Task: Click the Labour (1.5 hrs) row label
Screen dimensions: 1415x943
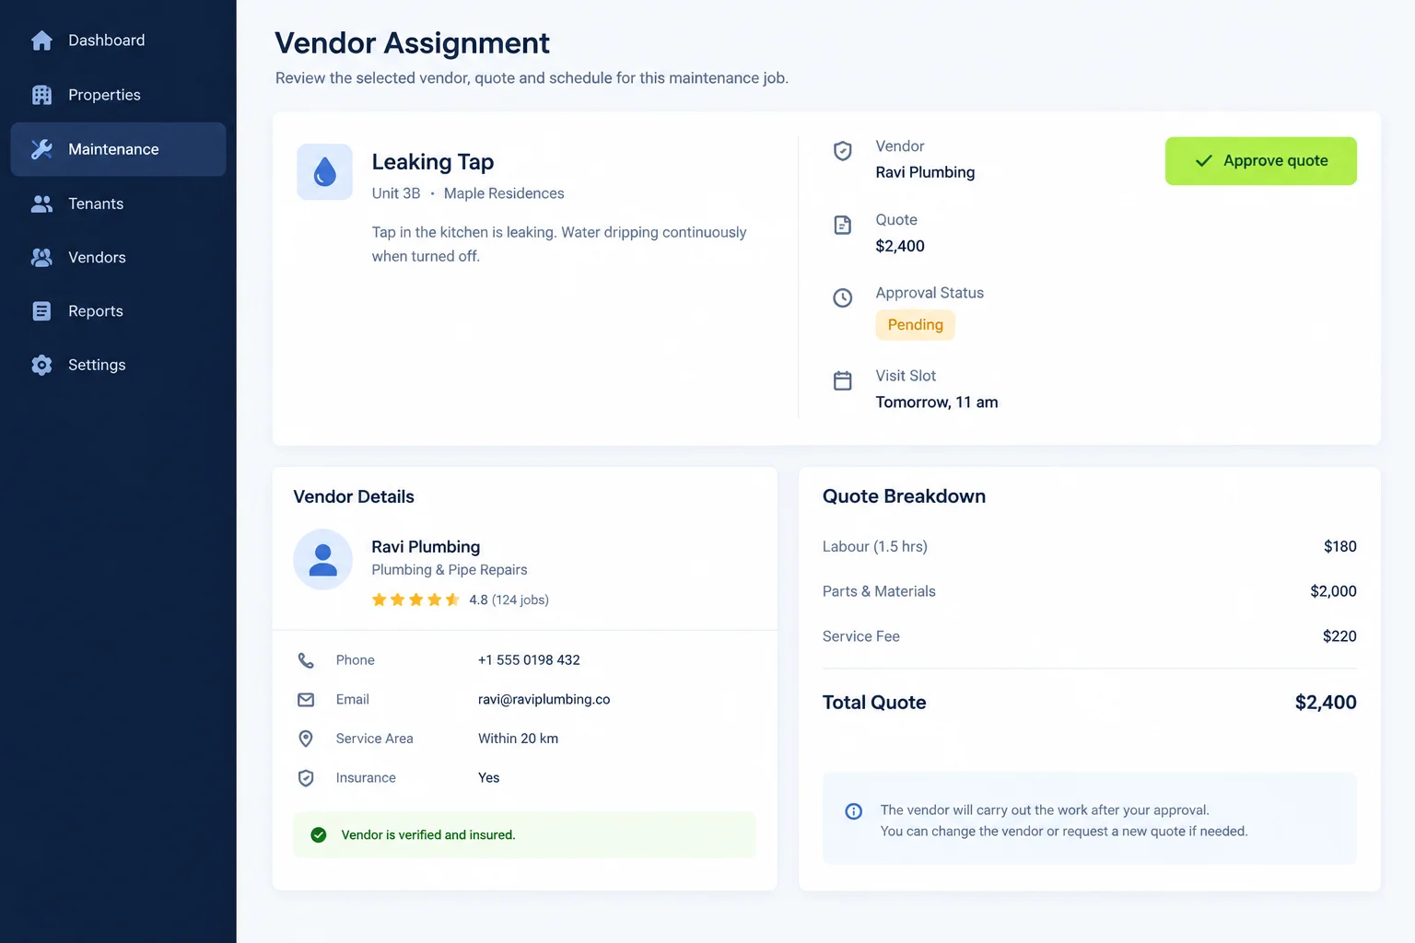Action: click(x=875, y=547)
